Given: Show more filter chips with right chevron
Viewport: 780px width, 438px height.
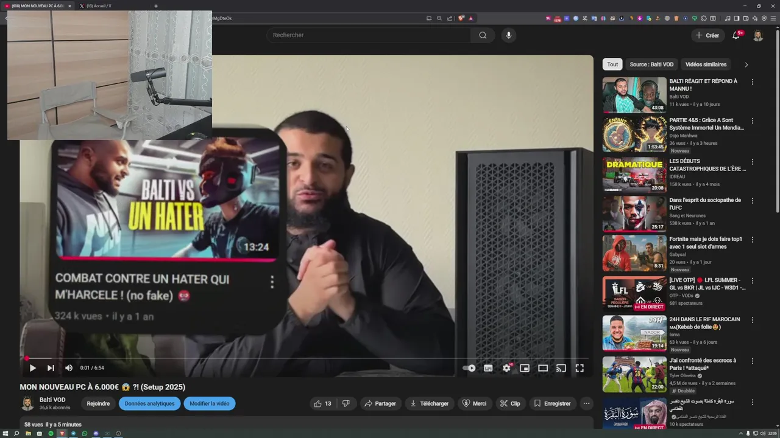Looking at the screenshot, I should pyautogui.click(x=746, y=64).
